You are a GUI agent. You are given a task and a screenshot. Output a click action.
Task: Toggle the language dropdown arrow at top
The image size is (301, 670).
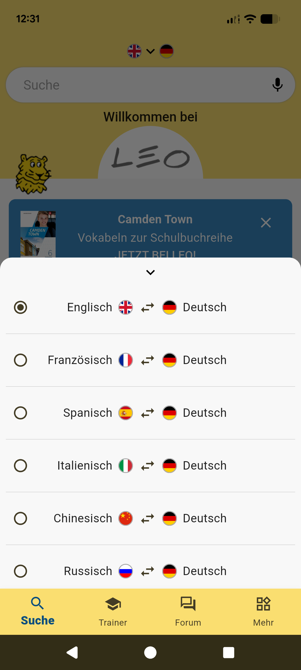pos(151,51)
